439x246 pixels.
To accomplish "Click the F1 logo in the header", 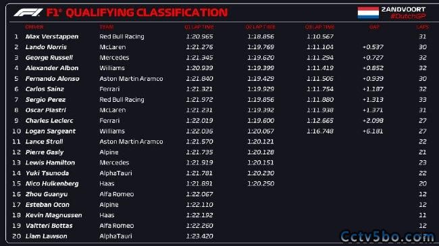I will pos(28,13).
